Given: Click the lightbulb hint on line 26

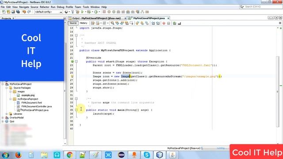Looking at the screenshot, I should (x=72, y=76).
